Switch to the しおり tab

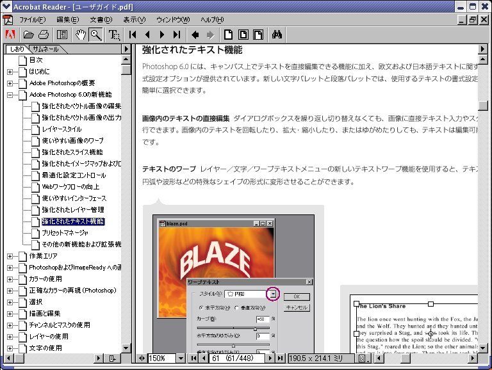[16, 49]
